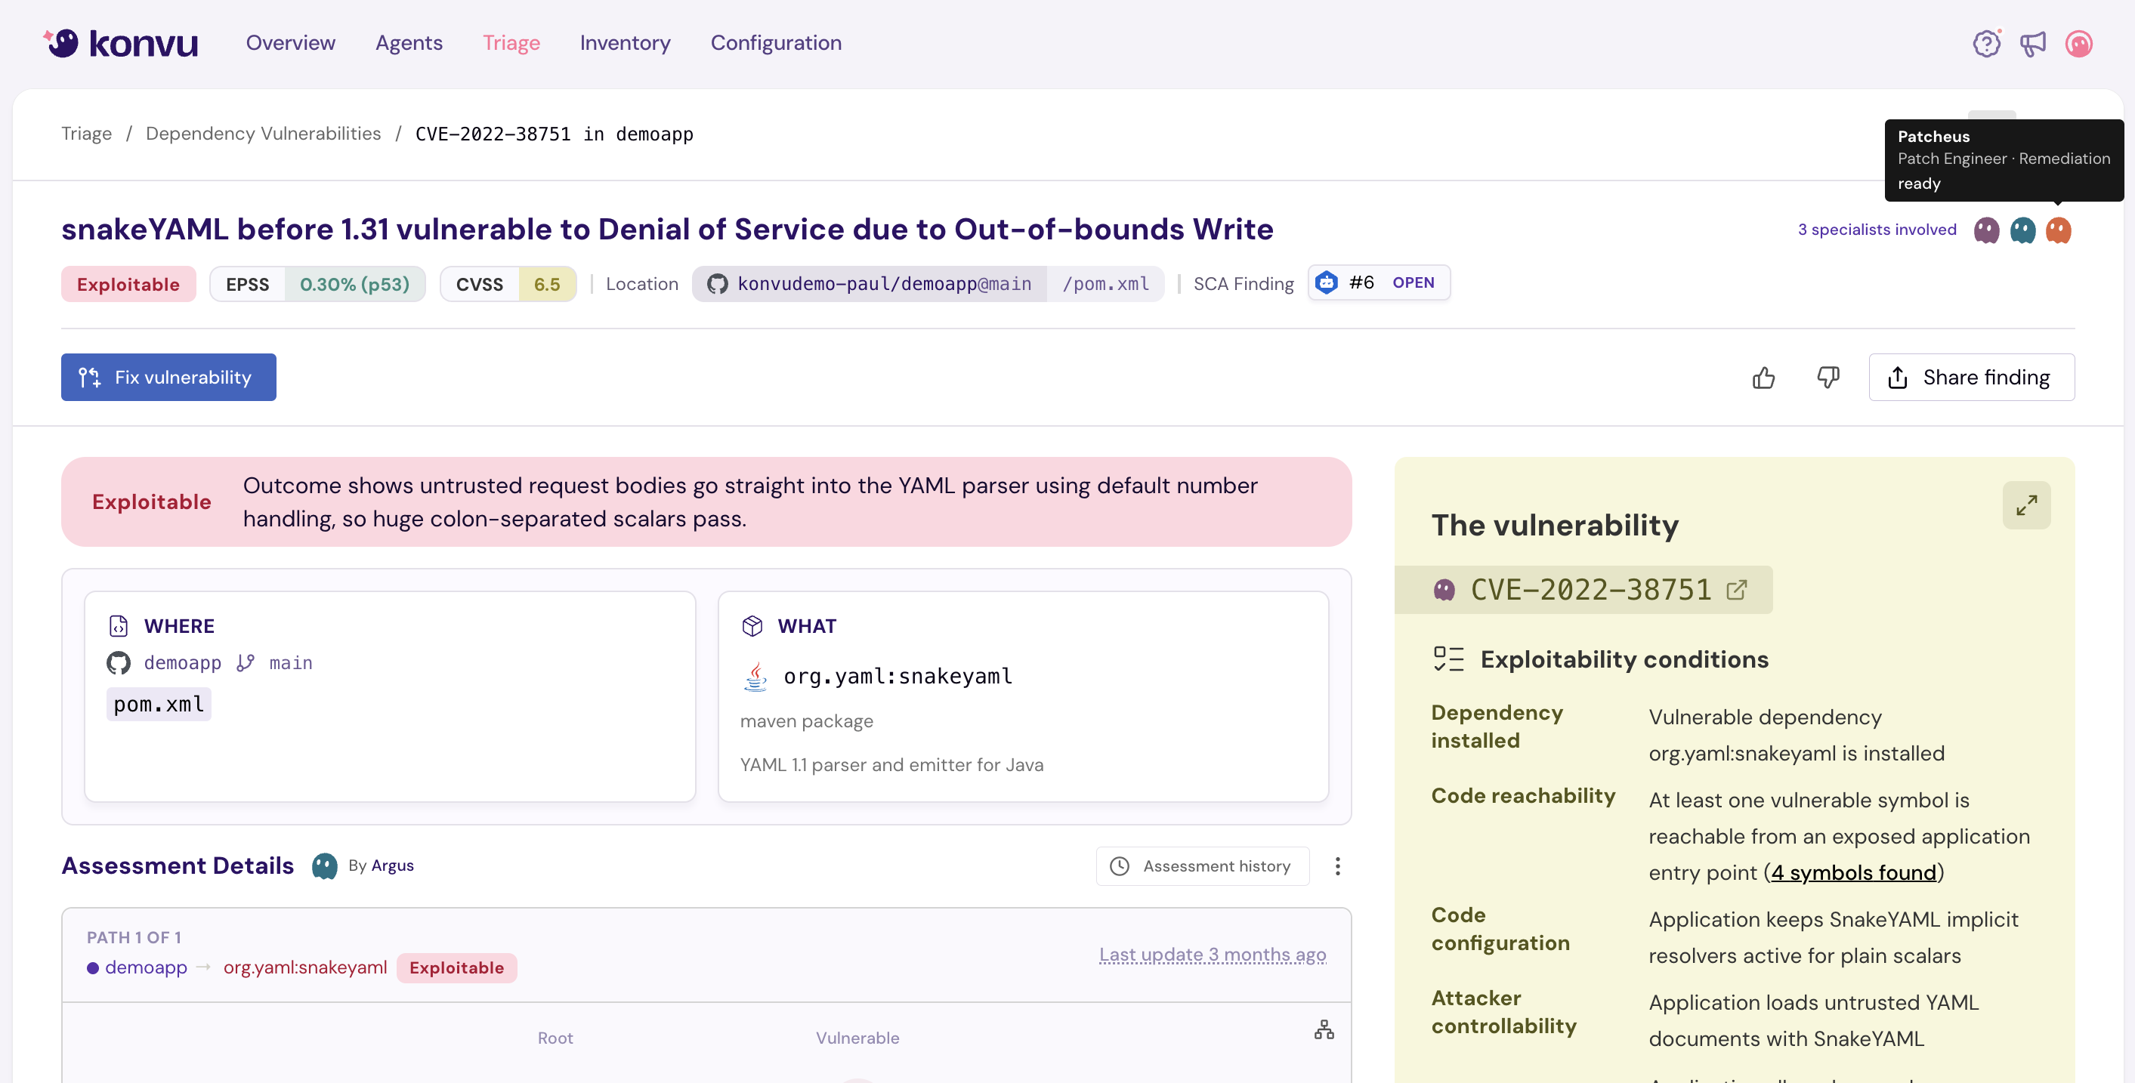Click the main branch link
Viewport: 2135px width, 1083px height.
(x=290, y=663)
